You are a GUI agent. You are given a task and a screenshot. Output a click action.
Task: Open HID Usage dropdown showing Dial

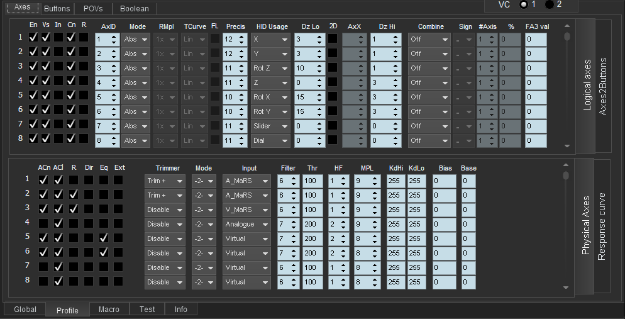click(x=270, y=140)
